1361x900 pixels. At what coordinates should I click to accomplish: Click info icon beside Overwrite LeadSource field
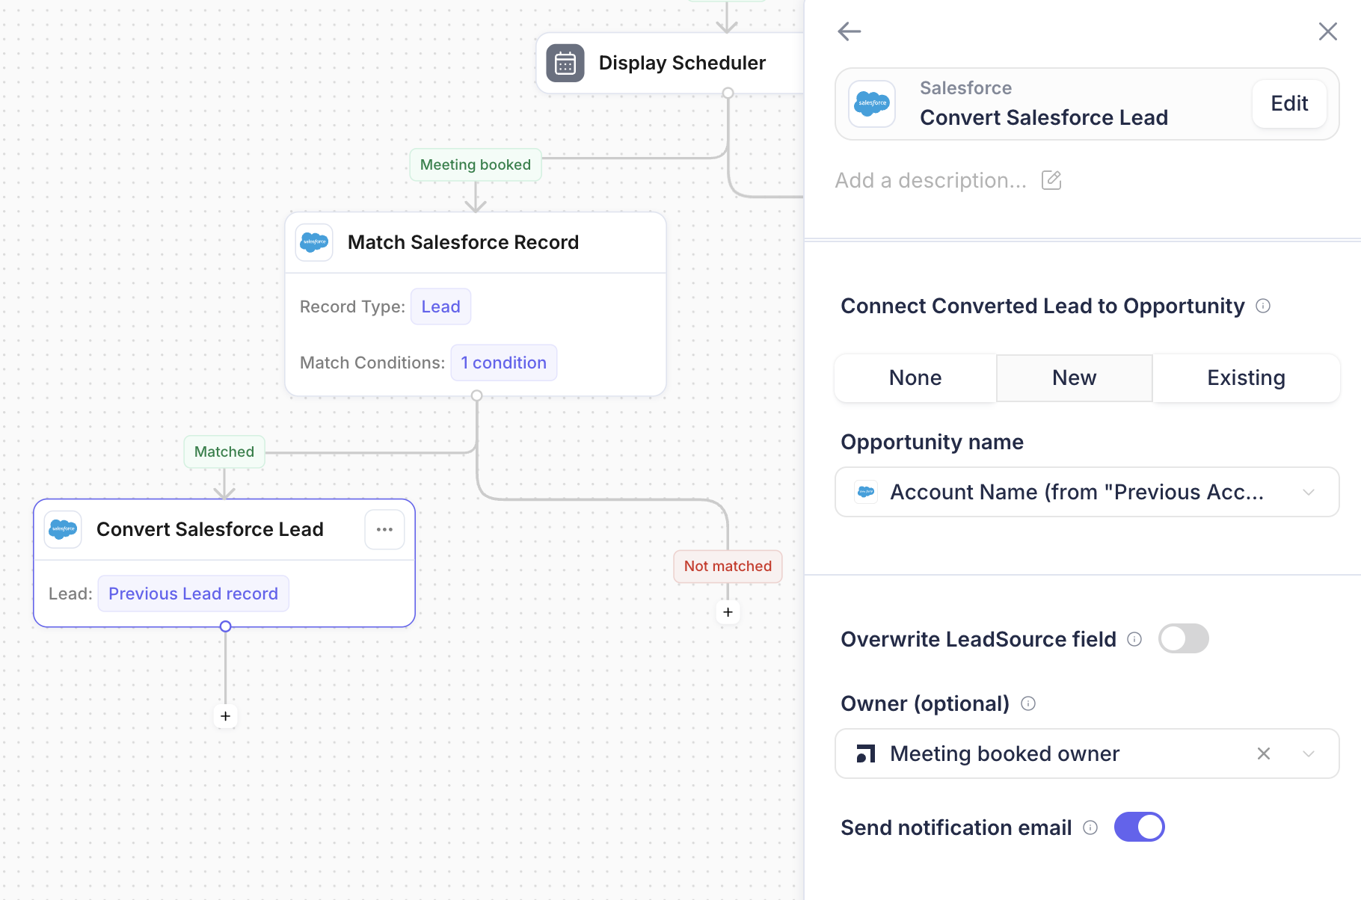[x=1134, y=638]
